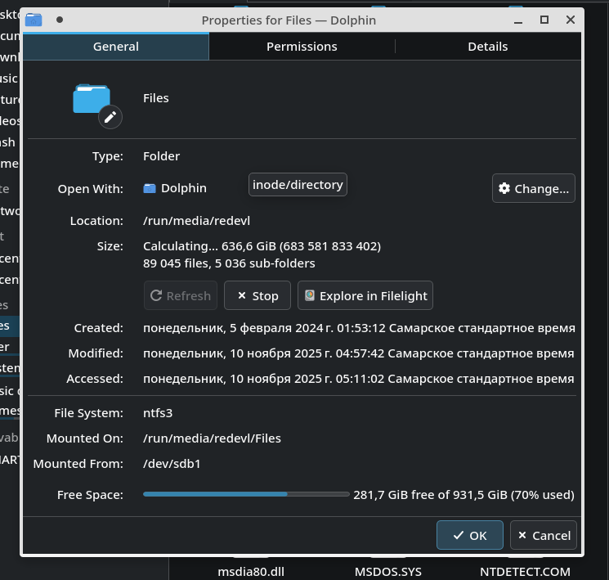Click the Created date value

[x=359, y=328]
